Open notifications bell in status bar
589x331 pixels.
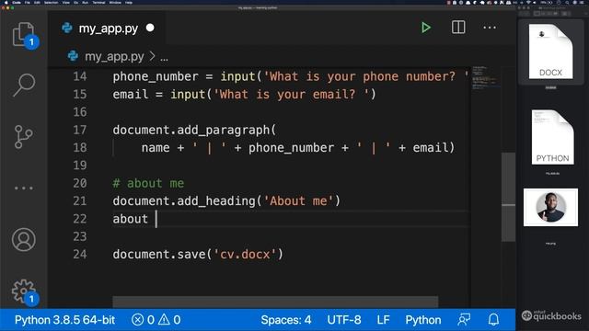(493, 320)
